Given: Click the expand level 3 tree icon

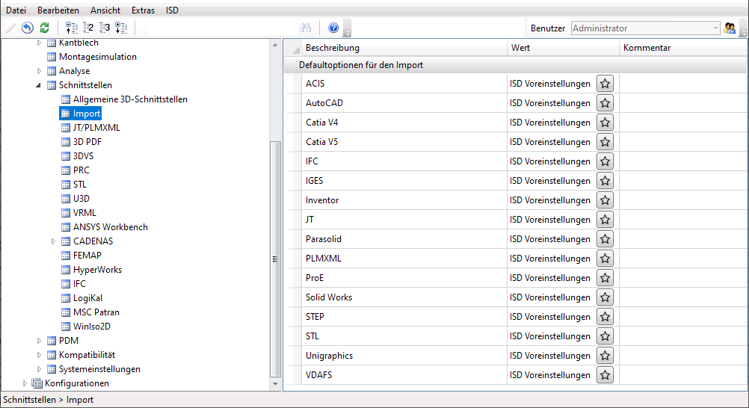Looking at the screenshot, I should (105, 28).
